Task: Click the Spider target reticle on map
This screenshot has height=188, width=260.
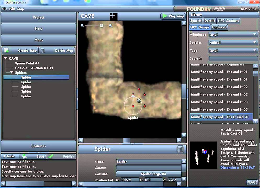Action: (133, 106)
